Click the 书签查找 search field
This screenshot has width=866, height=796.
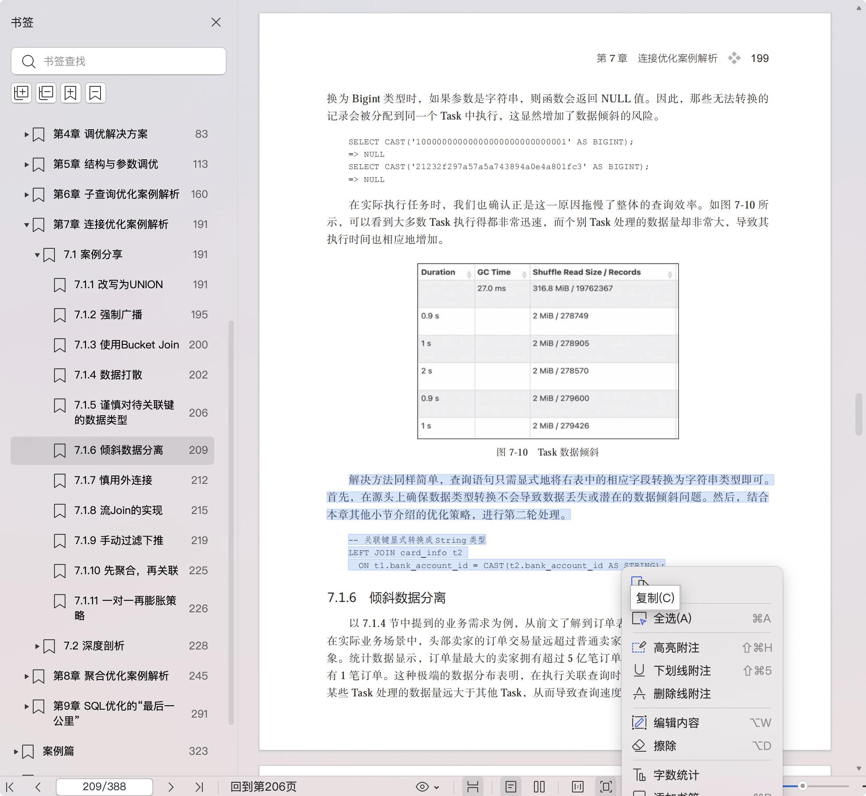[x=119, y=61]
